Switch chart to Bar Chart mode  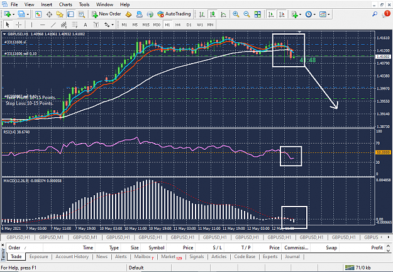point(202,14)
